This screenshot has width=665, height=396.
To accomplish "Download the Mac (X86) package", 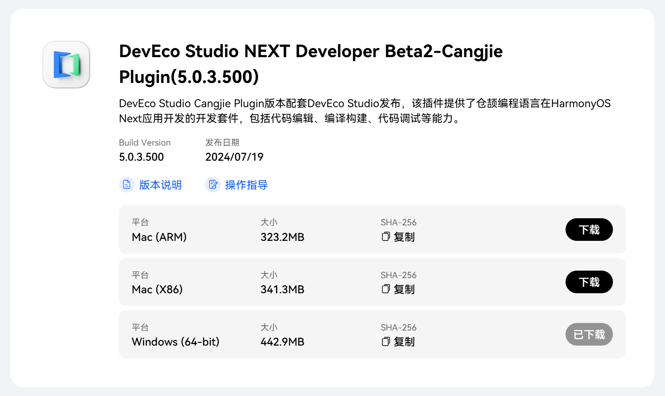I will (x=589, y=282).
